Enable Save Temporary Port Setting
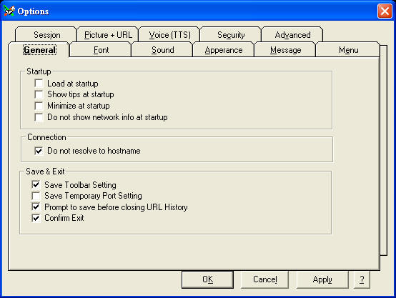Image resolution: width=396 pixels, height=298 pixels. tap(36, 196)
